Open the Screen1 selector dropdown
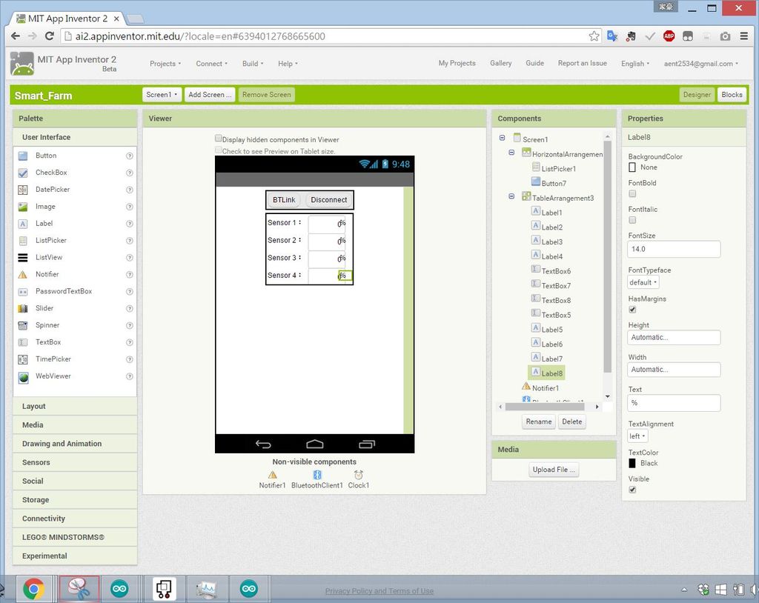Image resolution: width=759 pixels, height=603 pixels. (x=162, y=95)
